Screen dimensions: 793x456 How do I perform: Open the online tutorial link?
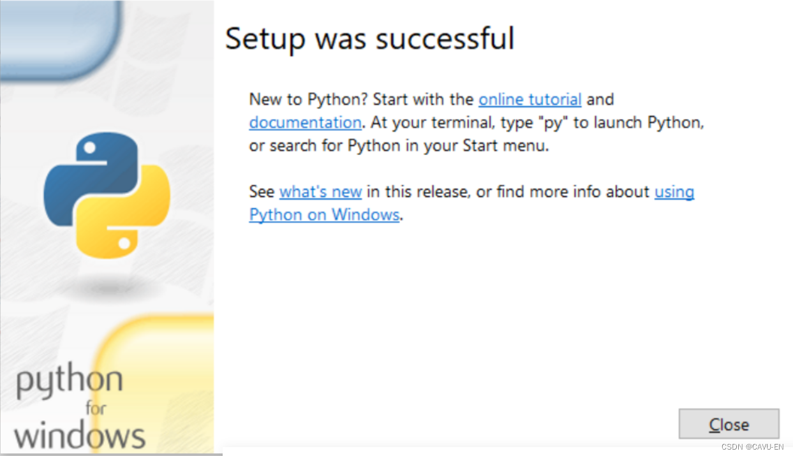530,99
